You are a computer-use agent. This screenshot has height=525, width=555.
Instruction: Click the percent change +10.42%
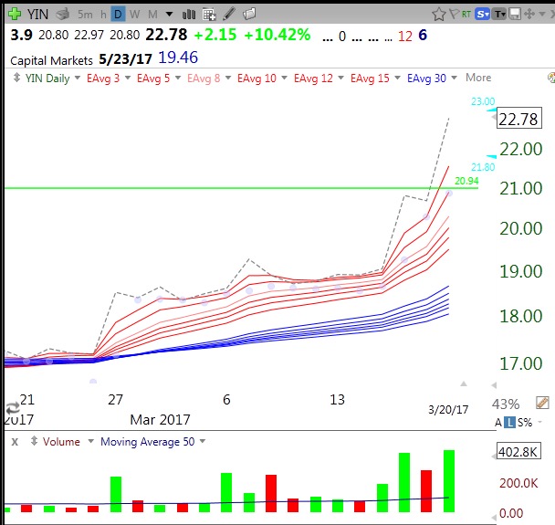(277, 35)
